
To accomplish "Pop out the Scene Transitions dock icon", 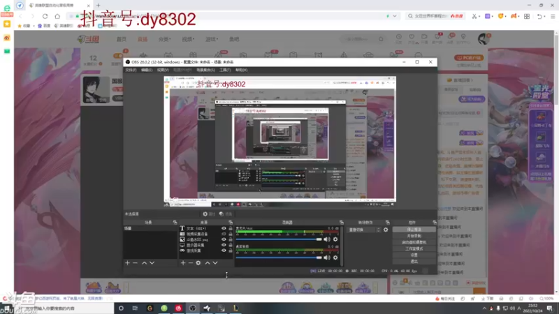I will 388,222.
